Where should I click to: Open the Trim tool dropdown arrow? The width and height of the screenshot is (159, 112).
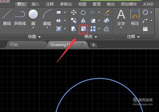tap(99, 12)
